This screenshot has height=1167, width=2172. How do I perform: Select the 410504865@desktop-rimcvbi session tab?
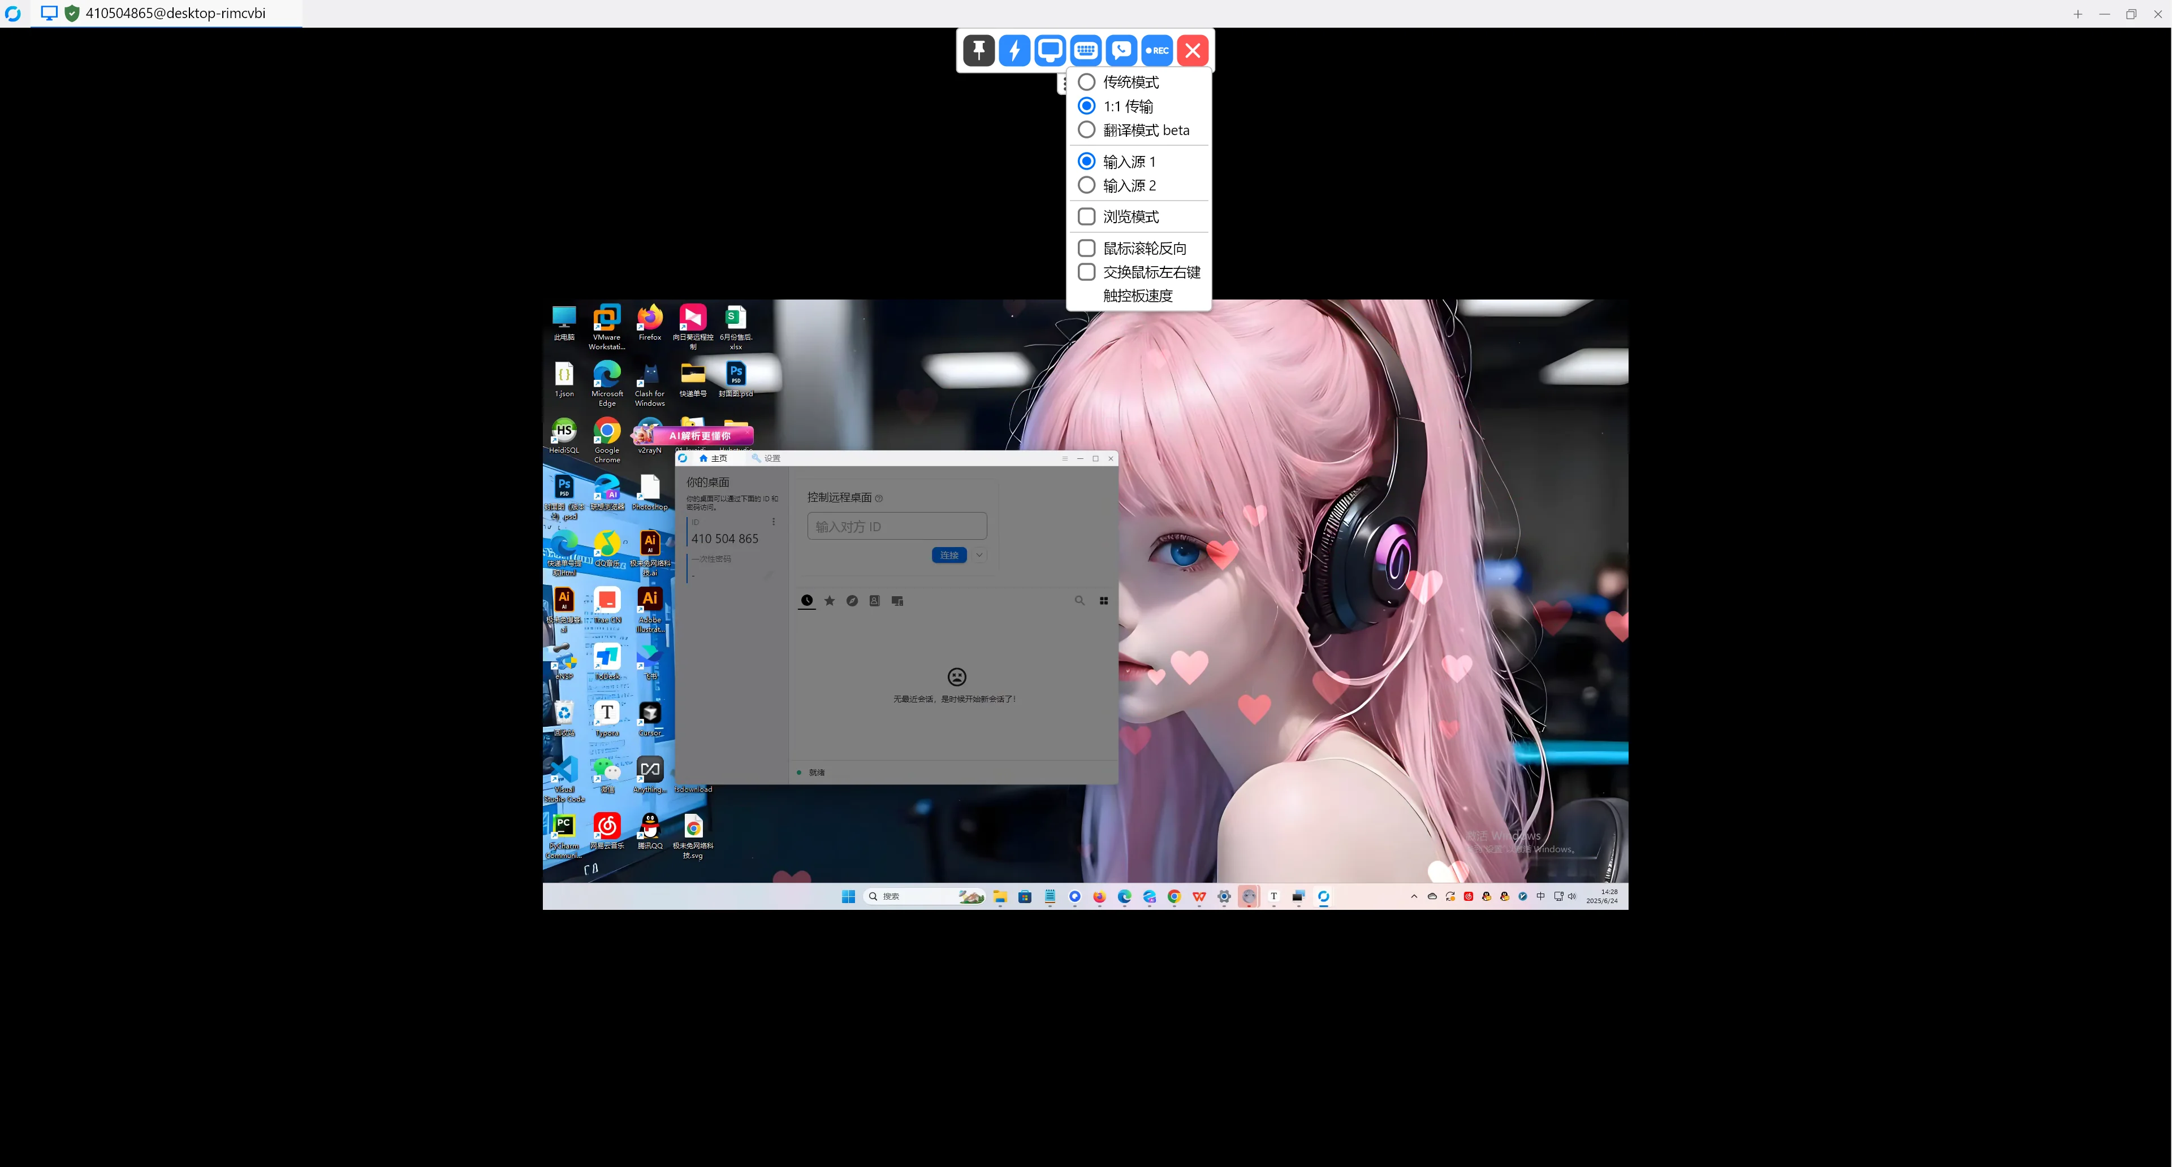pyautogui.click(x=166, y=14)
